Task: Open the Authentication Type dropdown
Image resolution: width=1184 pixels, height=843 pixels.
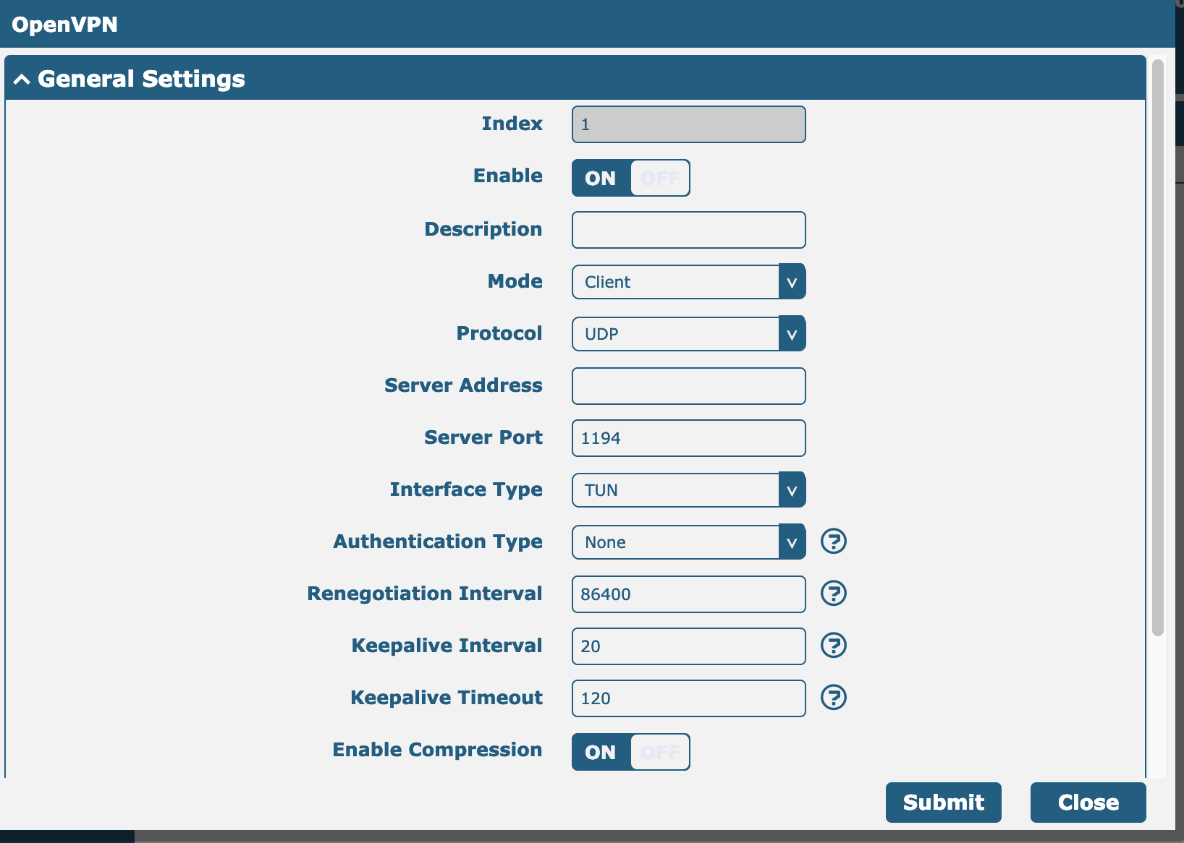Action: tap(688, 542)
